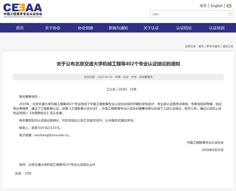Image resolution: width=236 pixels, height=191 pixels.
Task: Click the 打印 link
Action: (x=28, y=174)
